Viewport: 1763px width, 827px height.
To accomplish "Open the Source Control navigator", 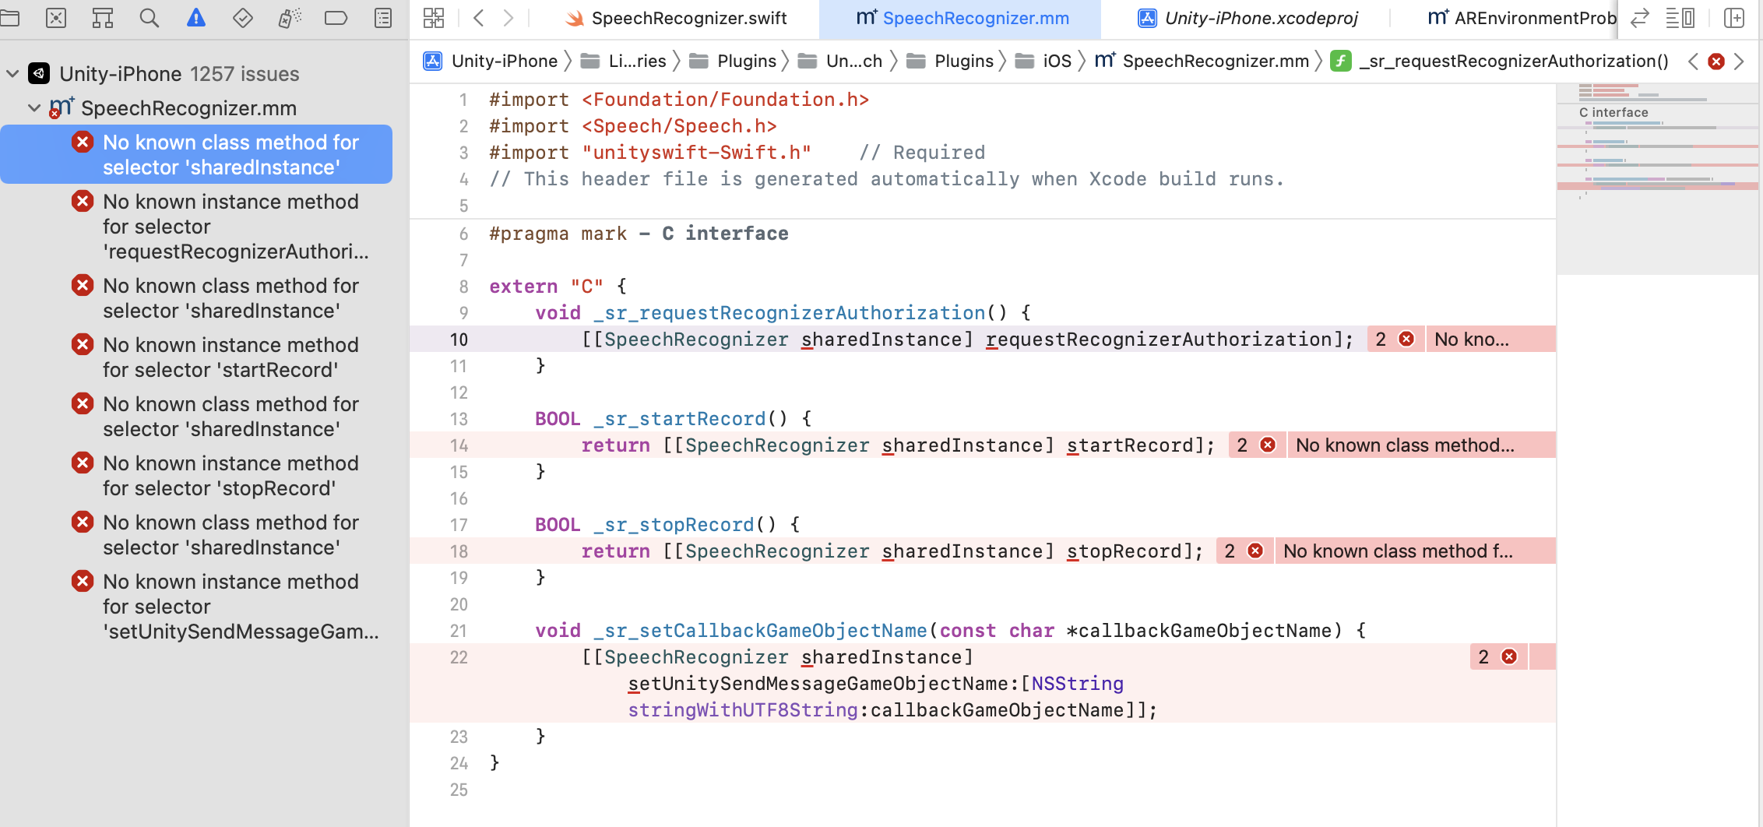I will (x=56, y=18).
